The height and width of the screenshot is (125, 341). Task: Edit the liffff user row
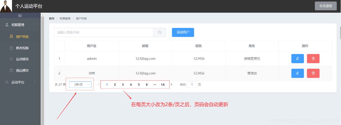297,73
